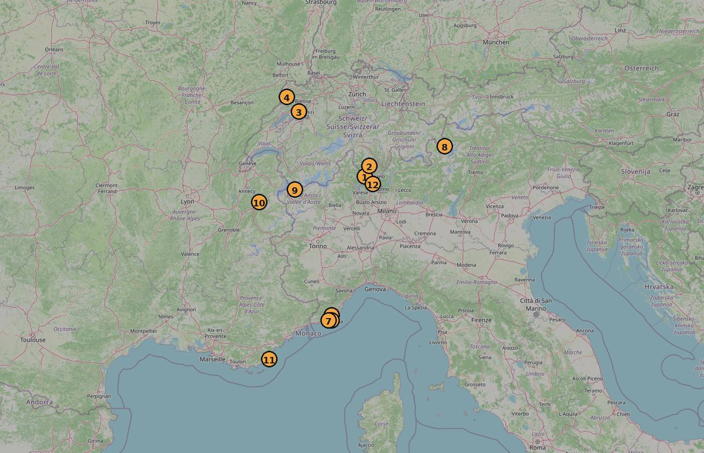Click the Grenoble city label
704x453 pixels.
[229, 230]
